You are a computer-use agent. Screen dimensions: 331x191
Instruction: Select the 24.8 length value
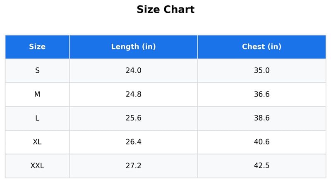click(x=133, y=94)
